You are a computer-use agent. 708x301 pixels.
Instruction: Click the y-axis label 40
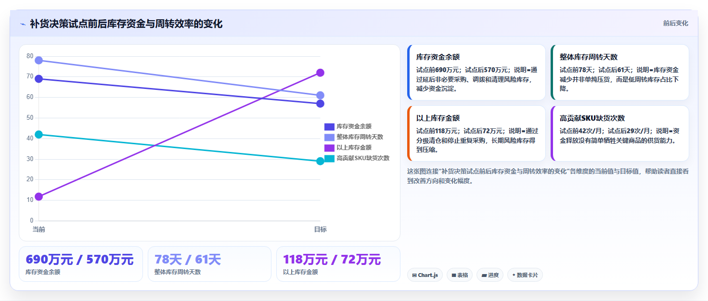click(x=30, y=138)
